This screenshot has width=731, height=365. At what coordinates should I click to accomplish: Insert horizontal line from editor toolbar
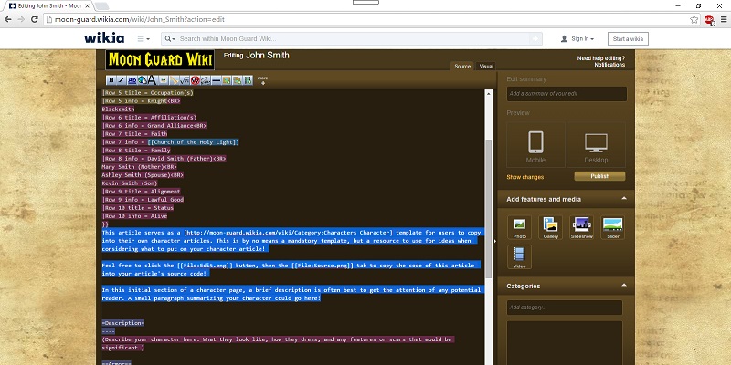point(217,80)
